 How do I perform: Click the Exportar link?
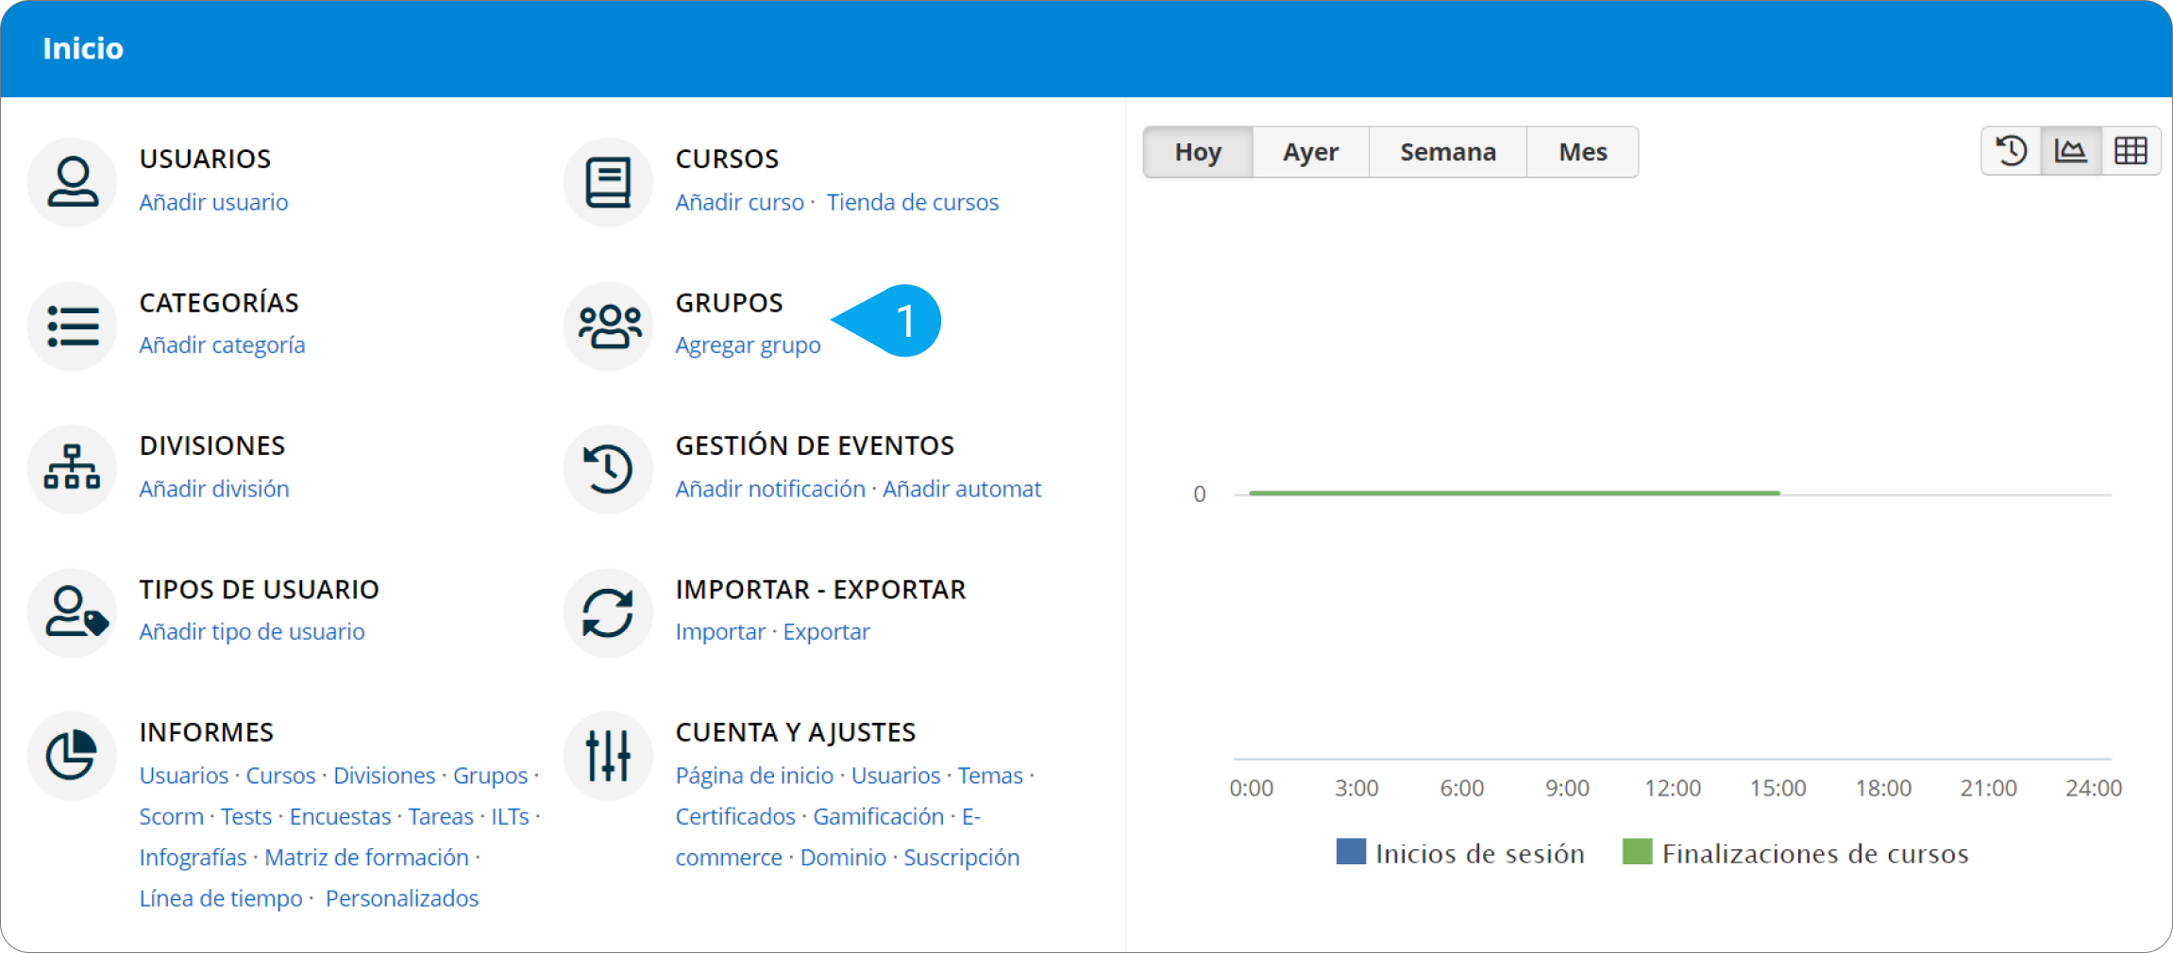click(x=827, y=632)
